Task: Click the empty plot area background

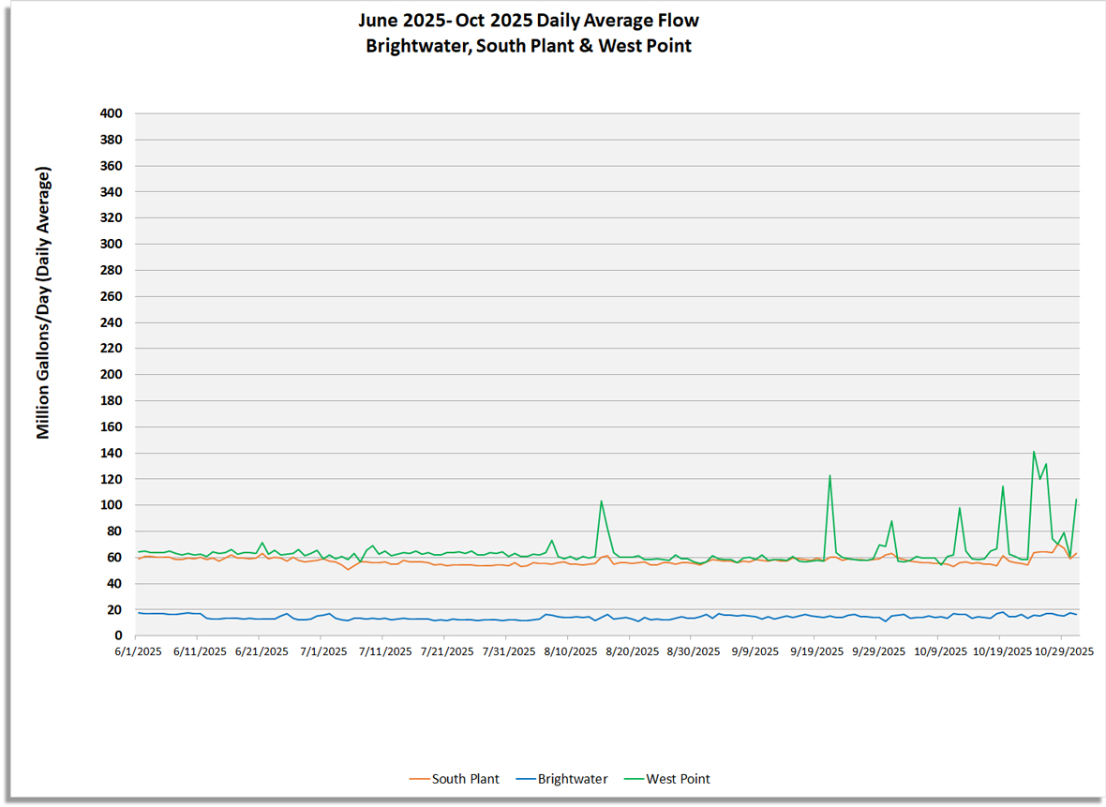Action: (x=562, y=281)
